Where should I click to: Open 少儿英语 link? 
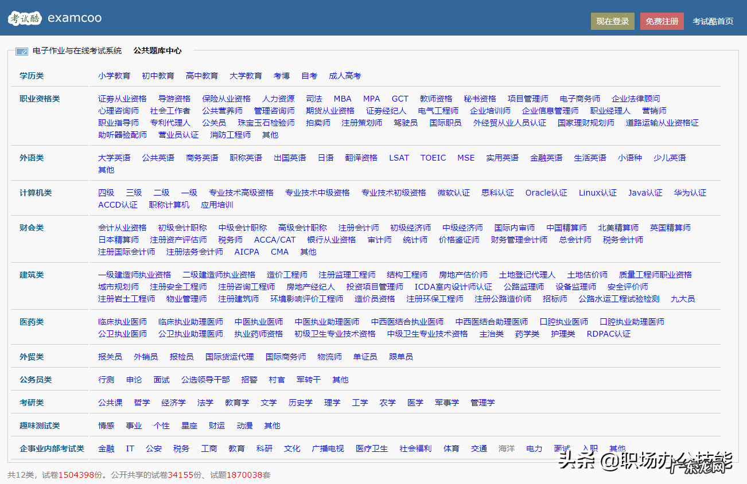(x=670, y=158)
